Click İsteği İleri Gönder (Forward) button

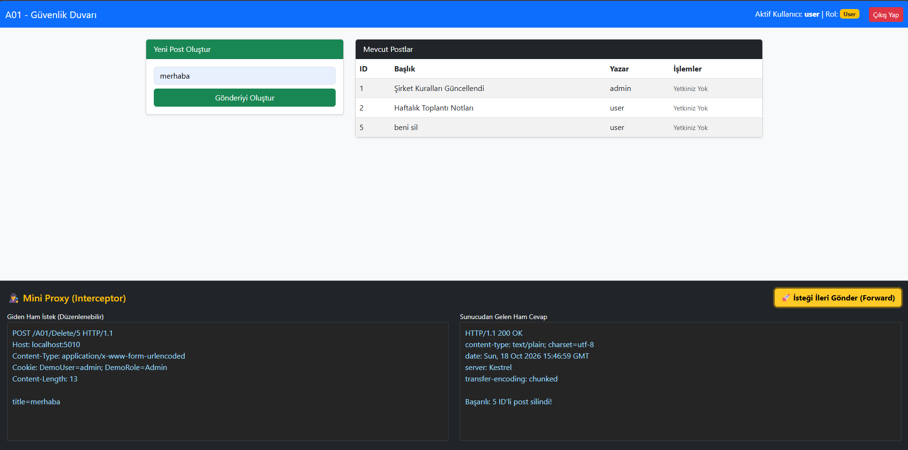(x=838, y=298)
